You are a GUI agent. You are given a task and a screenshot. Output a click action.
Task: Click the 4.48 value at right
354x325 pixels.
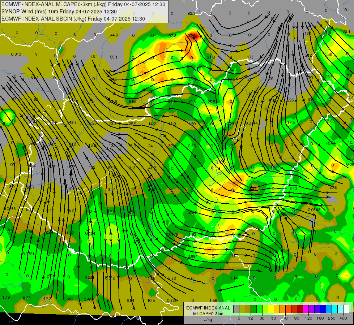click(x=328, y=55)
